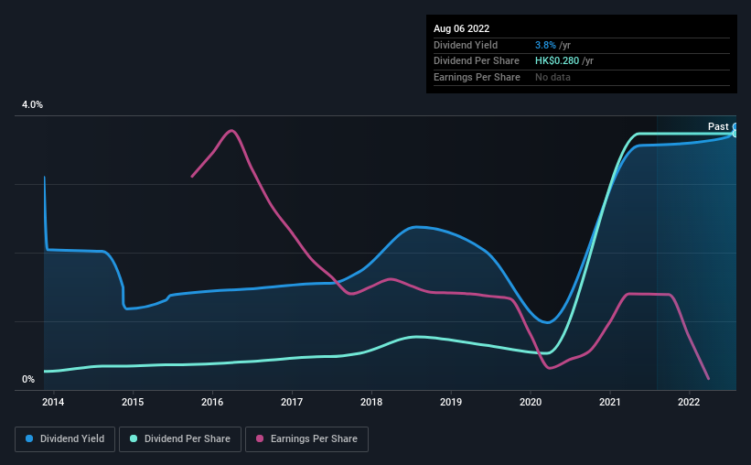Select the 2019 x-axis year label
Viewport: 751px width, 465px height.
coord(451,402)
